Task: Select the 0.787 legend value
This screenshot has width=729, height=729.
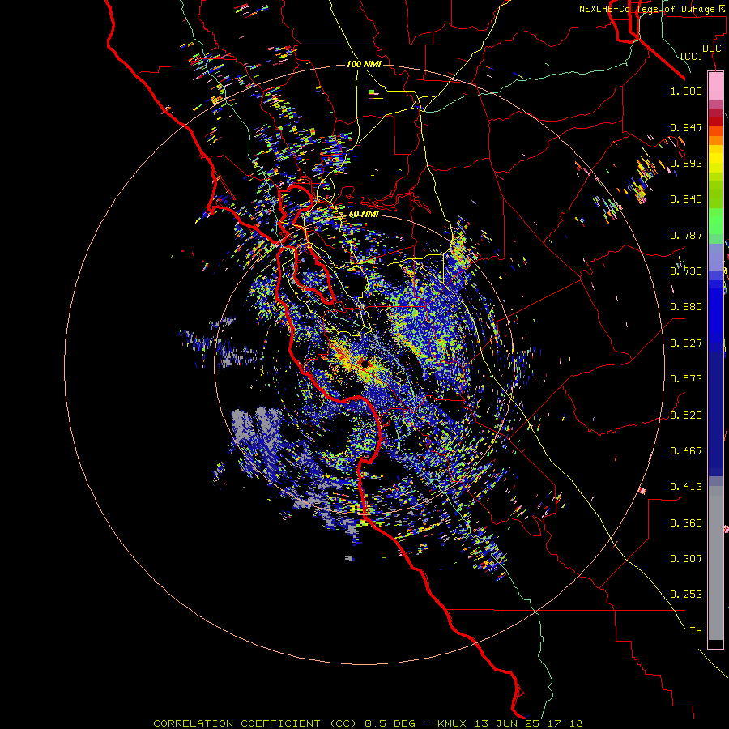Action: [686, 235]
